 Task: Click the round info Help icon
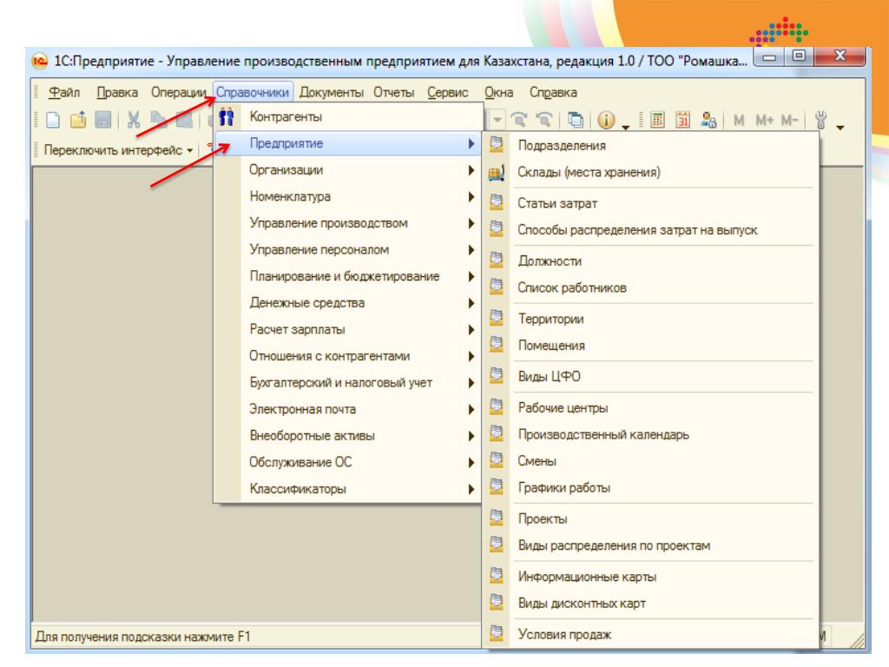tap(606, 120)
